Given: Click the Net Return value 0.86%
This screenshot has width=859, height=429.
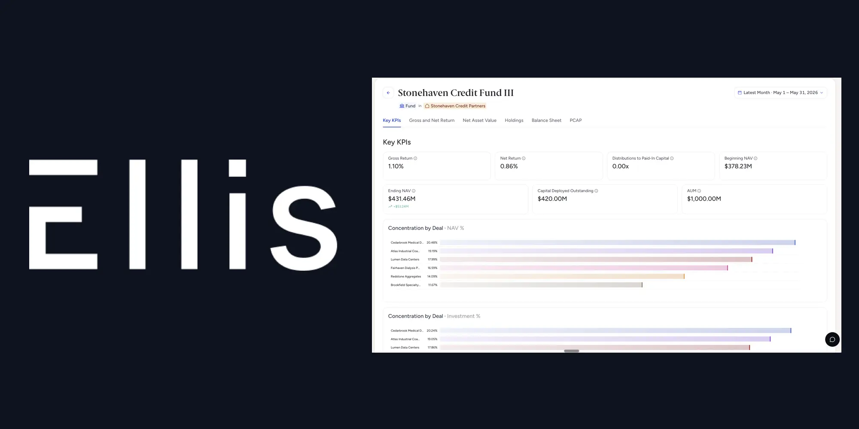Looking at the screenshot, I should [509, 166].
